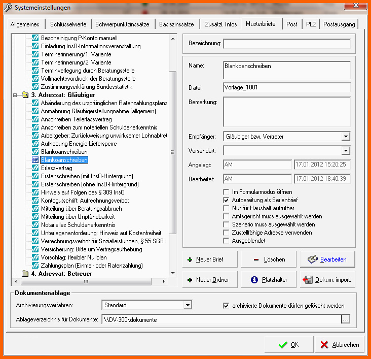Viewport: 371px width, 359px height.
Task: Click the Ablageverzeichnis path field
Action: pos(221,319)
